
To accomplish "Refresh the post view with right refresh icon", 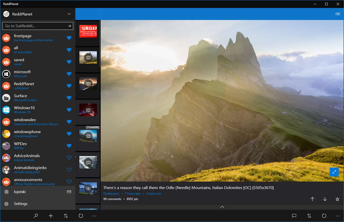I will tap(324, 216).
